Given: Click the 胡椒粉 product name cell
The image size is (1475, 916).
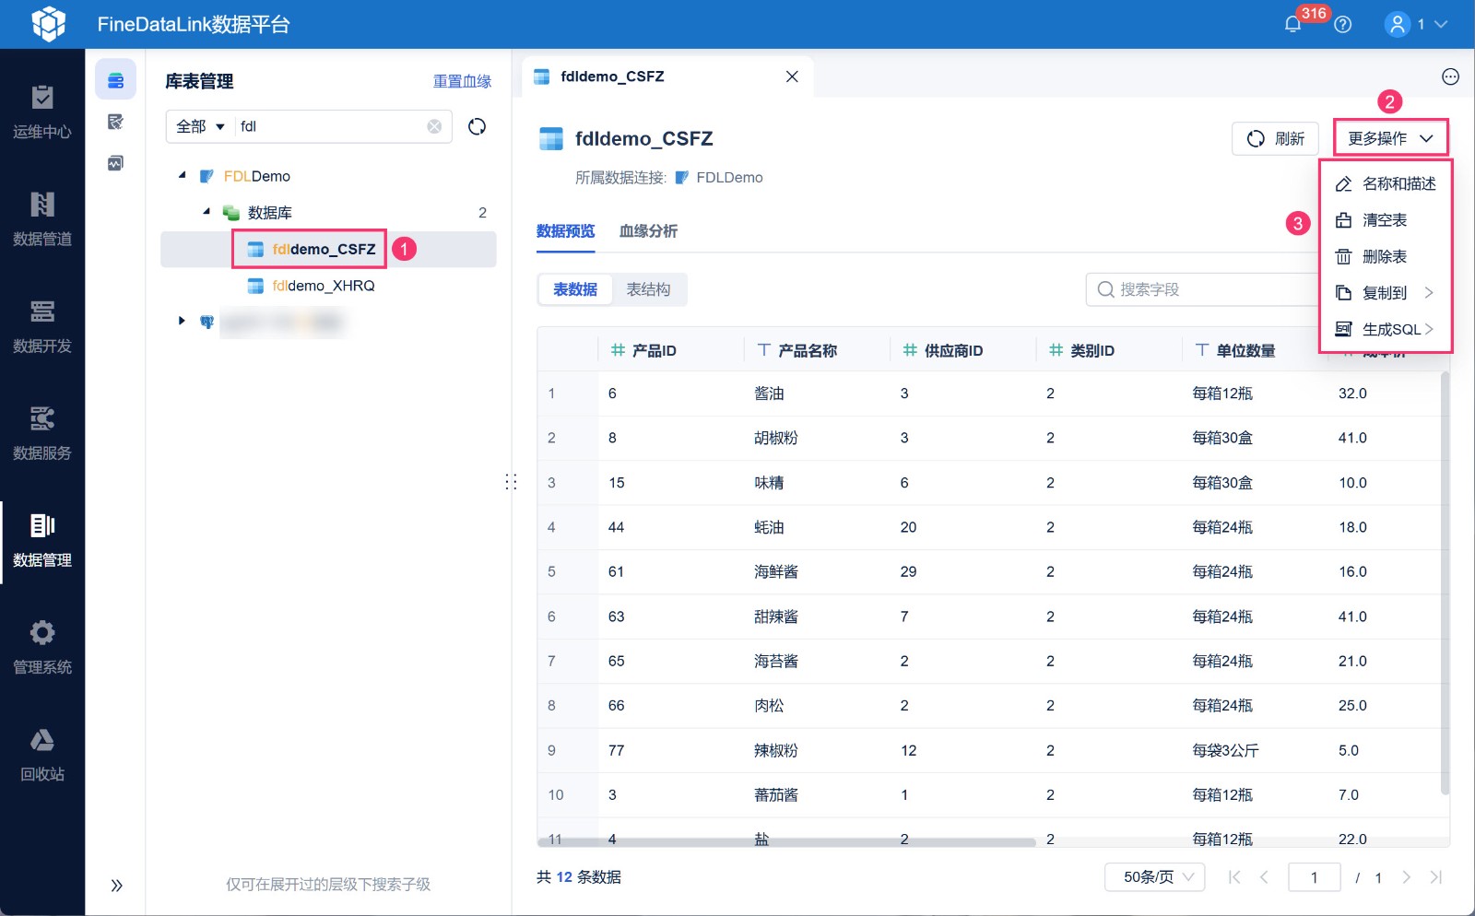Looking at the screenshot, I should [x=776, y=438].
